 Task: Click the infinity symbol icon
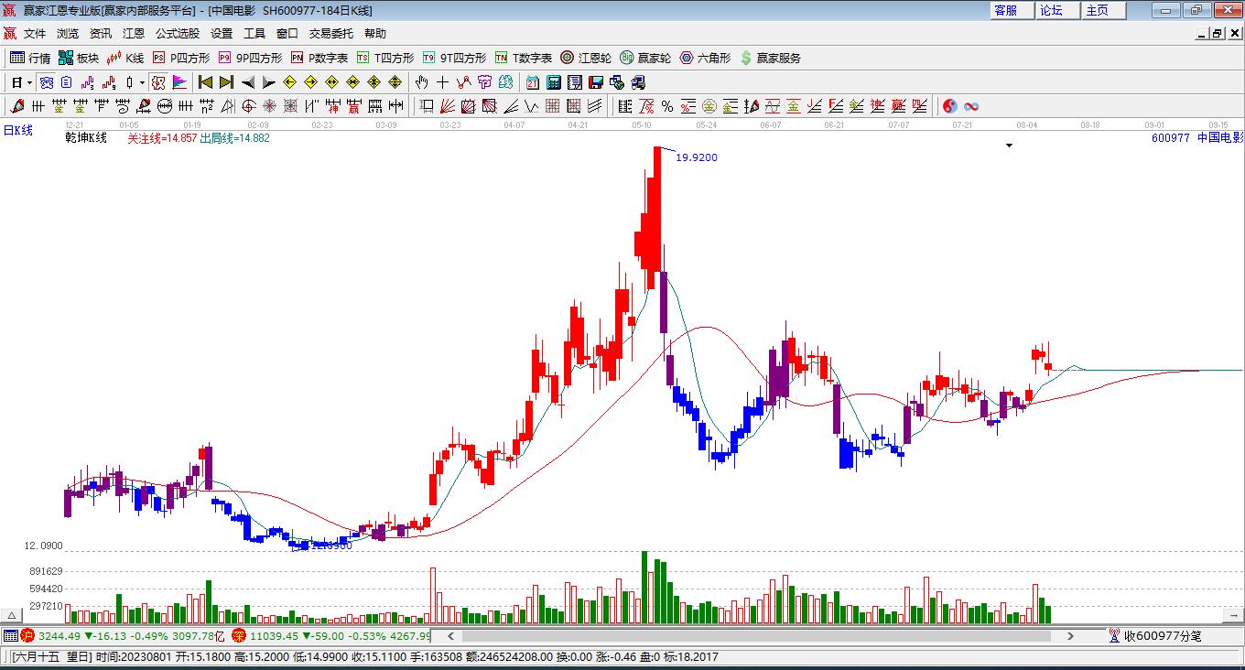tap(971, 106)
